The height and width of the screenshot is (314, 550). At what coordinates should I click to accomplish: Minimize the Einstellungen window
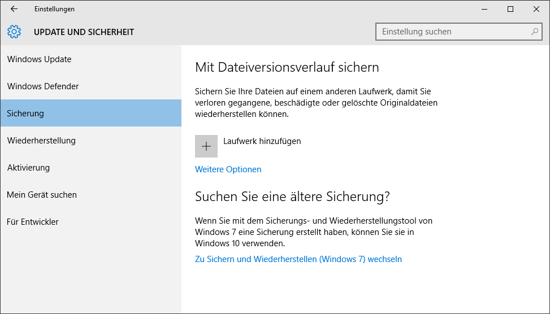tap(484, 9)
